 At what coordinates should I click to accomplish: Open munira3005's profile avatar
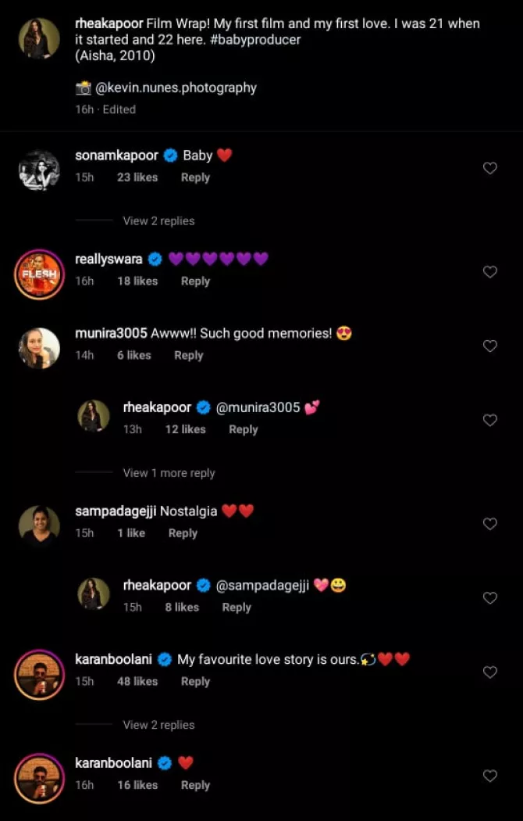click(x=39, y=348)
